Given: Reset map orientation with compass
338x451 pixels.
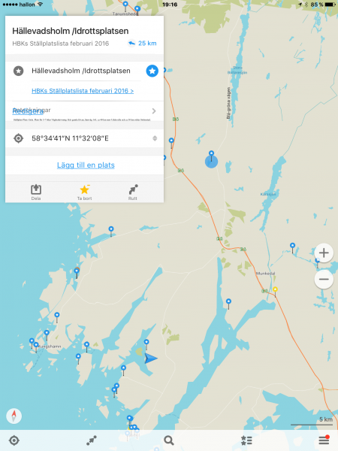Looking at the screenshot, I should point(14,416).
